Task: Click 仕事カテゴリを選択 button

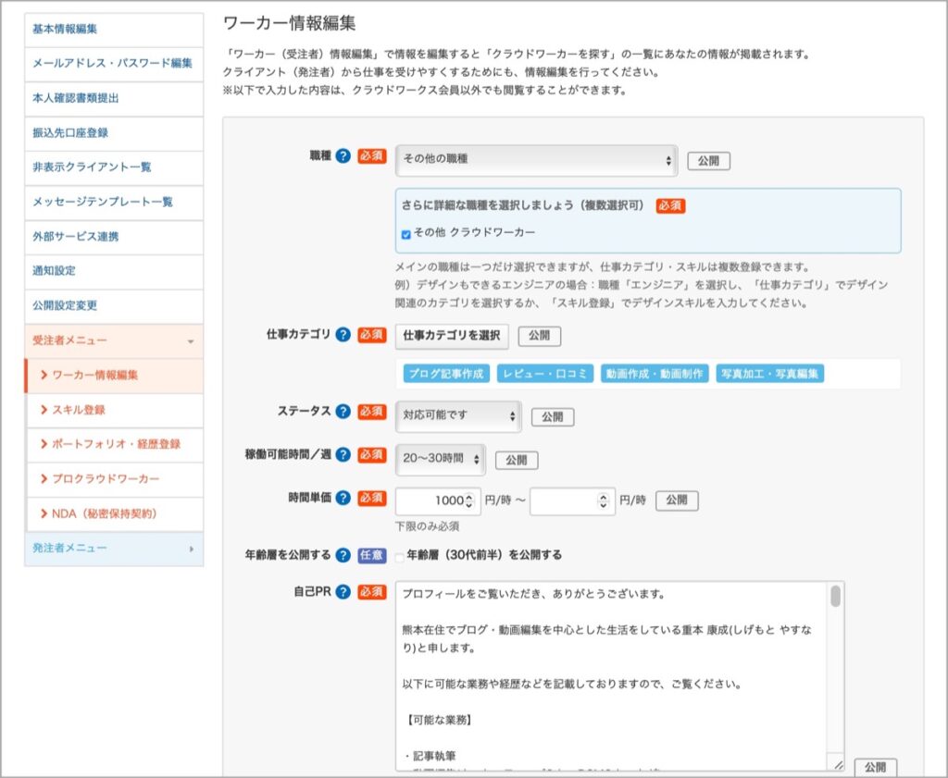Action: coord(452,336)
